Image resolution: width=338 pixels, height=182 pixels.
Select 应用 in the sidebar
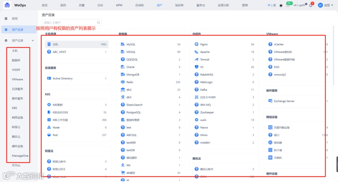(15, 18)
